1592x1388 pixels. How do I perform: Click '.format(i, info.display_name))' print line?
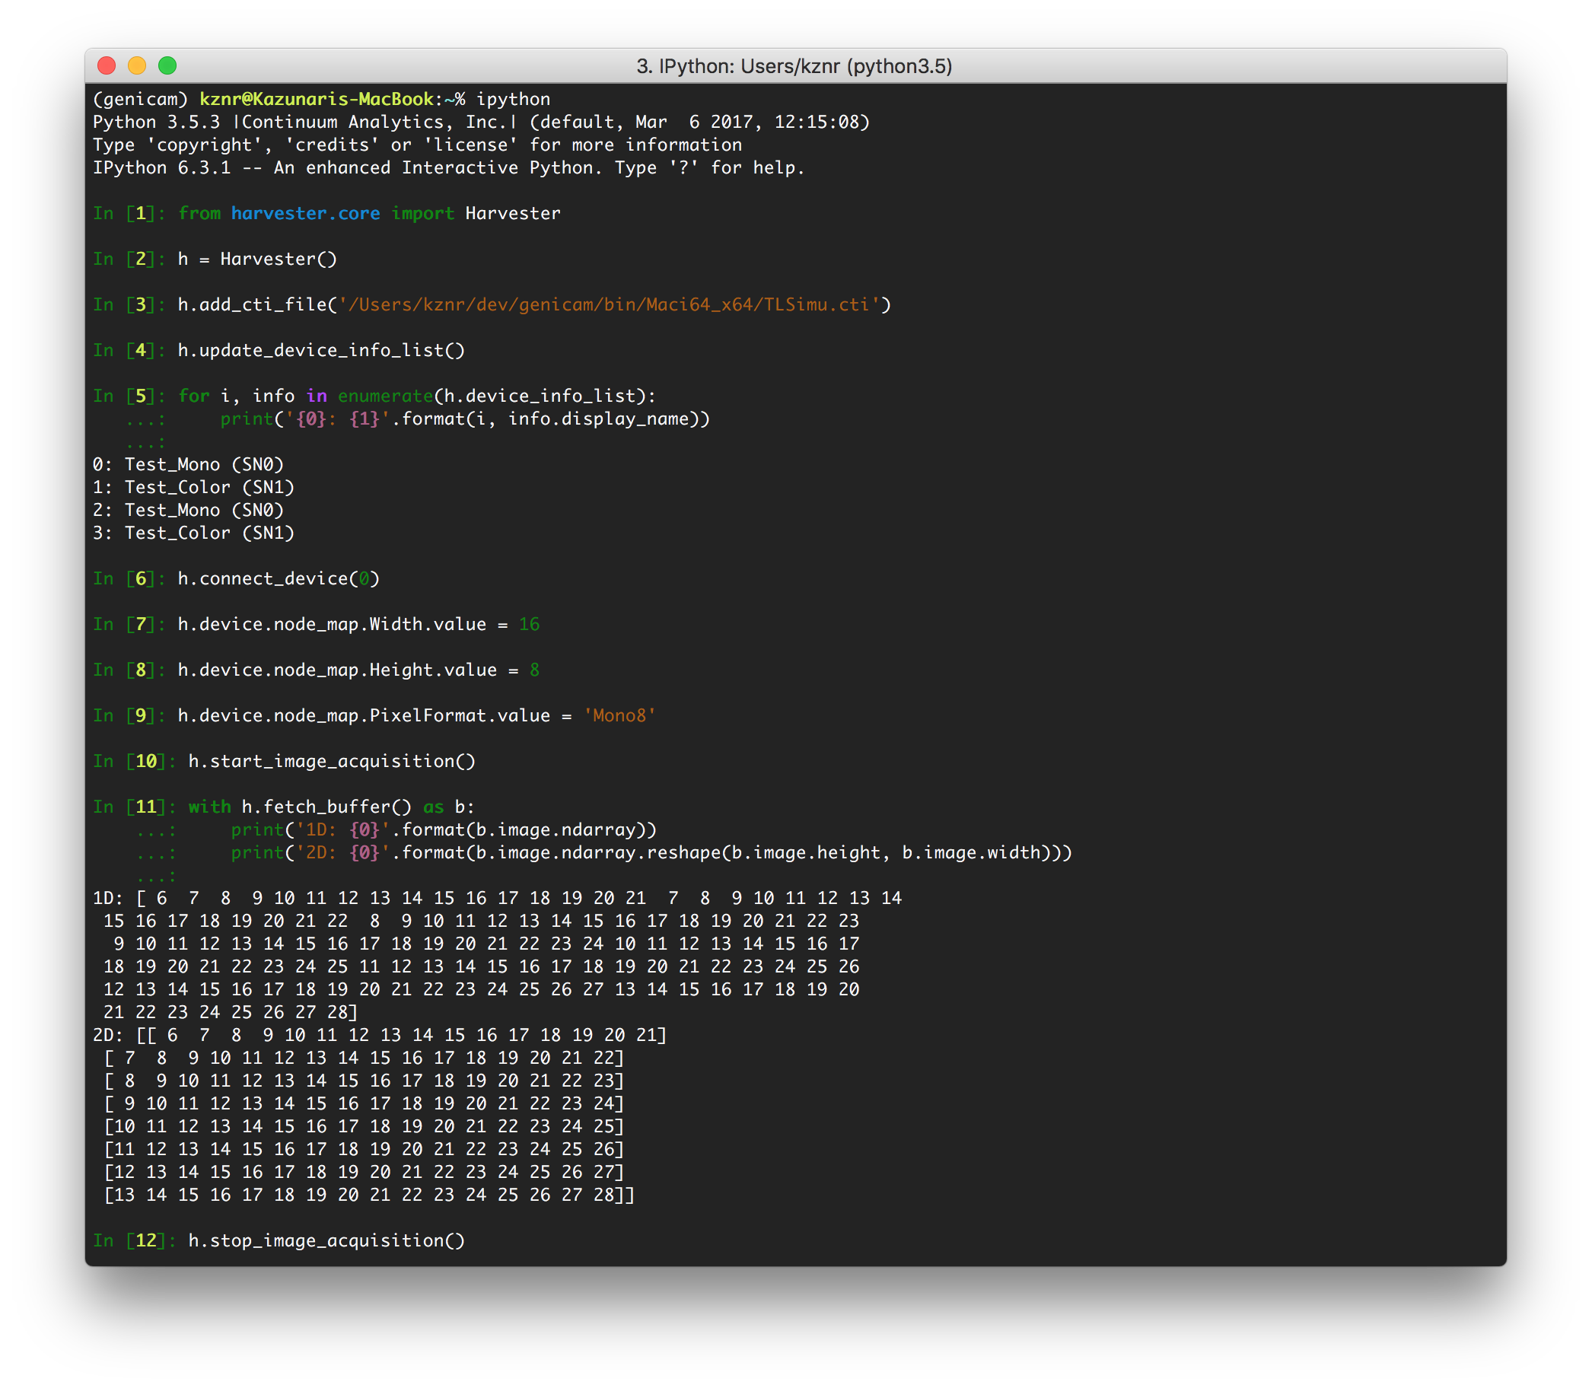pyautogui.click(x=465, y=419)
